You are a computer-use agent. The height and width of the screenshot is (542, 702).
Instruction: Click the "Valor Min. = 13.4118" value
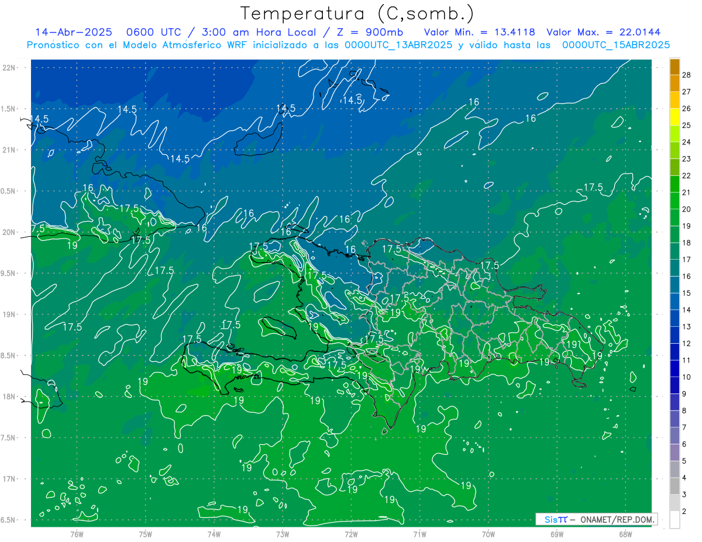(479, 32)
